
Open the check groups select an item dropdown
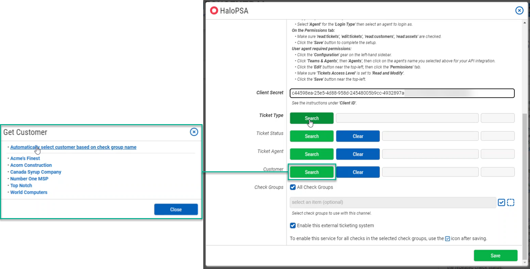[x=393, y=202]
